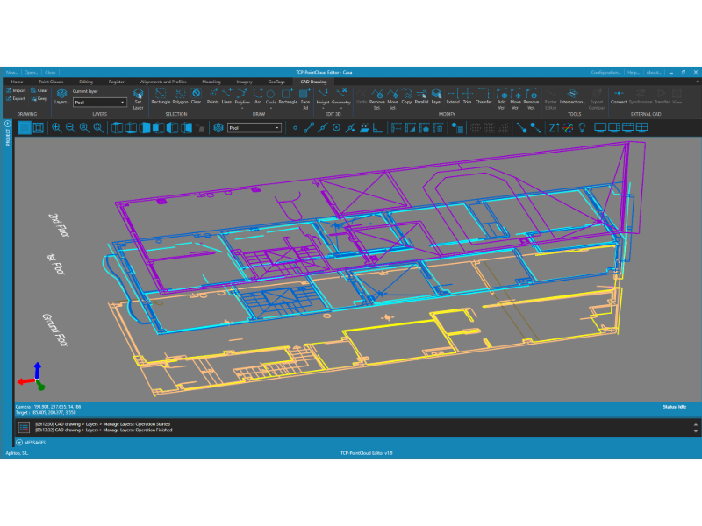Open the Modeling ribbon tab
Screen dimensions: 702x526
[x=211, y=82]
